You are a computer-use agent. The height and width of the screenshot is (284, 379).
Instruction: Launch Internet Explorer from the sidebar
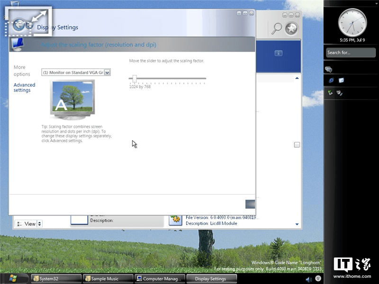331,80
